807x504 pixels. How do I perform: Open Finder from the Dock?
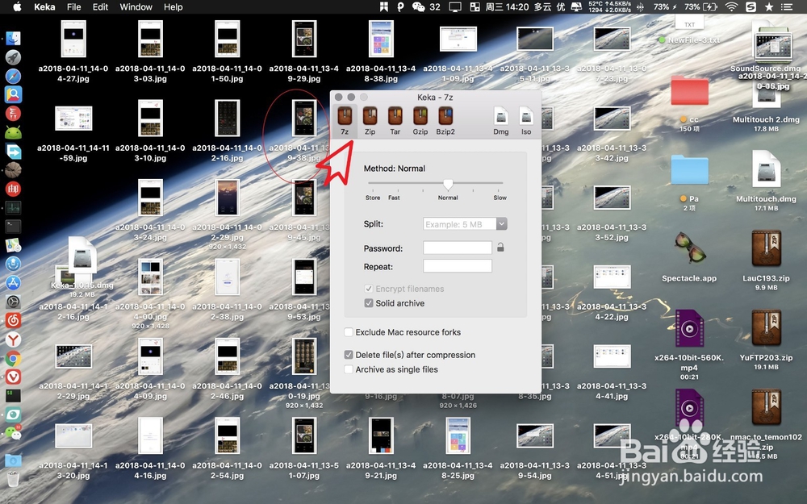[13, 39]
